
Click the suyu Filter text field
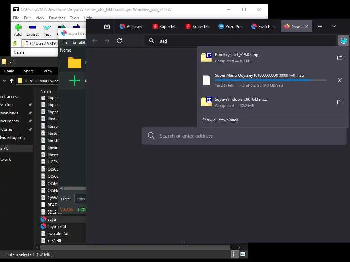pos(80,199)
